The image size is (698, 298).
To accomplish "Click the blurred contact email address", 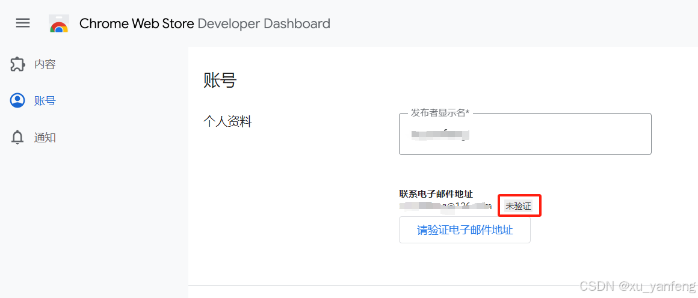I will point(446,206).
